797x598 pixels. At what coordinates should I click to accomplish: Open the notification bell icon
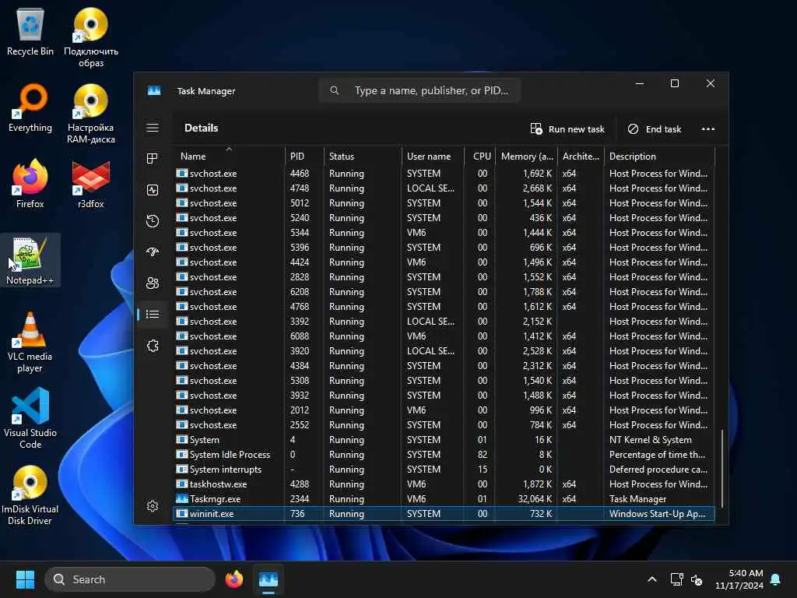pos(776,579)
